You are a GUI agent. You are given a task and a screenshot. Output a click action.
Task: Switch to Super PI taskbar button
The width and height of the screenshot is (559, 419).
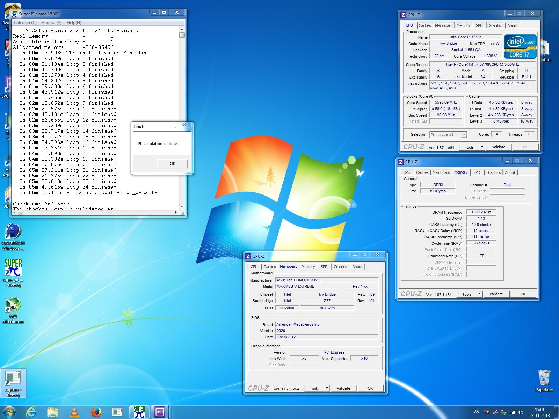pyautogui.click(x=139, y=412)
